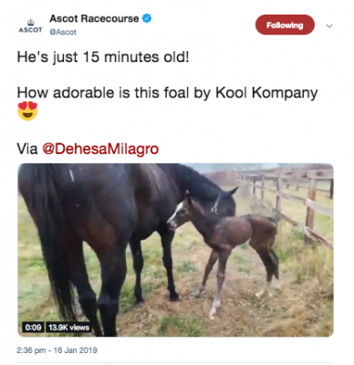This screenshot has height=365, width=354.
Task: Open the Ascot Racecourse display name
Action: click(x=94, y=19)
